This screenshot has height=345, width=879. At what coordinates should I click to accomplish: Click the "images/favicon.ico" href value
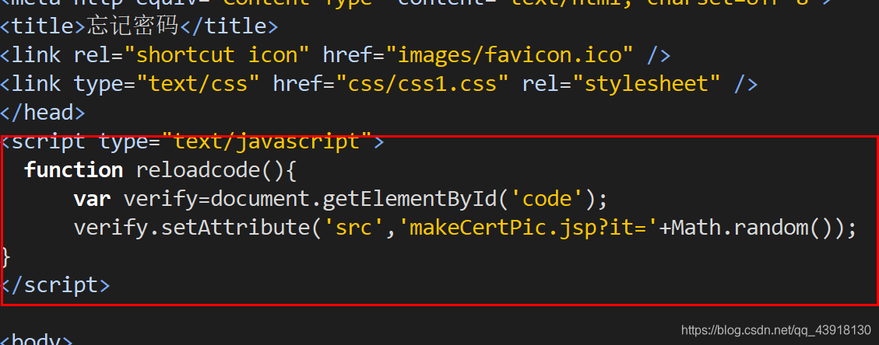pyautogui.click(x=509, y=55)
